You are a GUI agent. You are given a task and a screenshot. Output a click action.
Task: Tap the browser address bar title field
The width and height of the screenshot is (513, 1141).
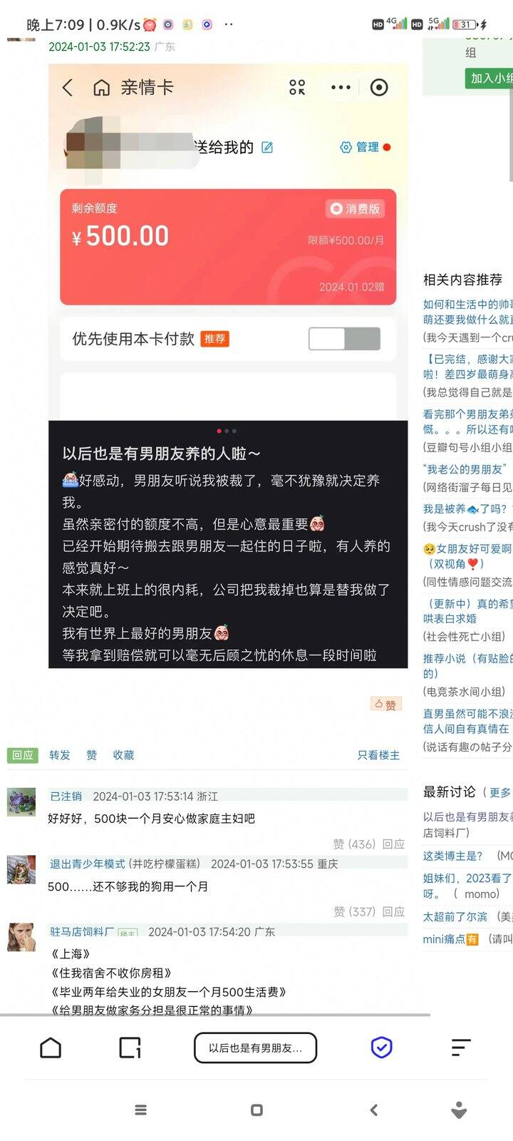click(255, 1048)
